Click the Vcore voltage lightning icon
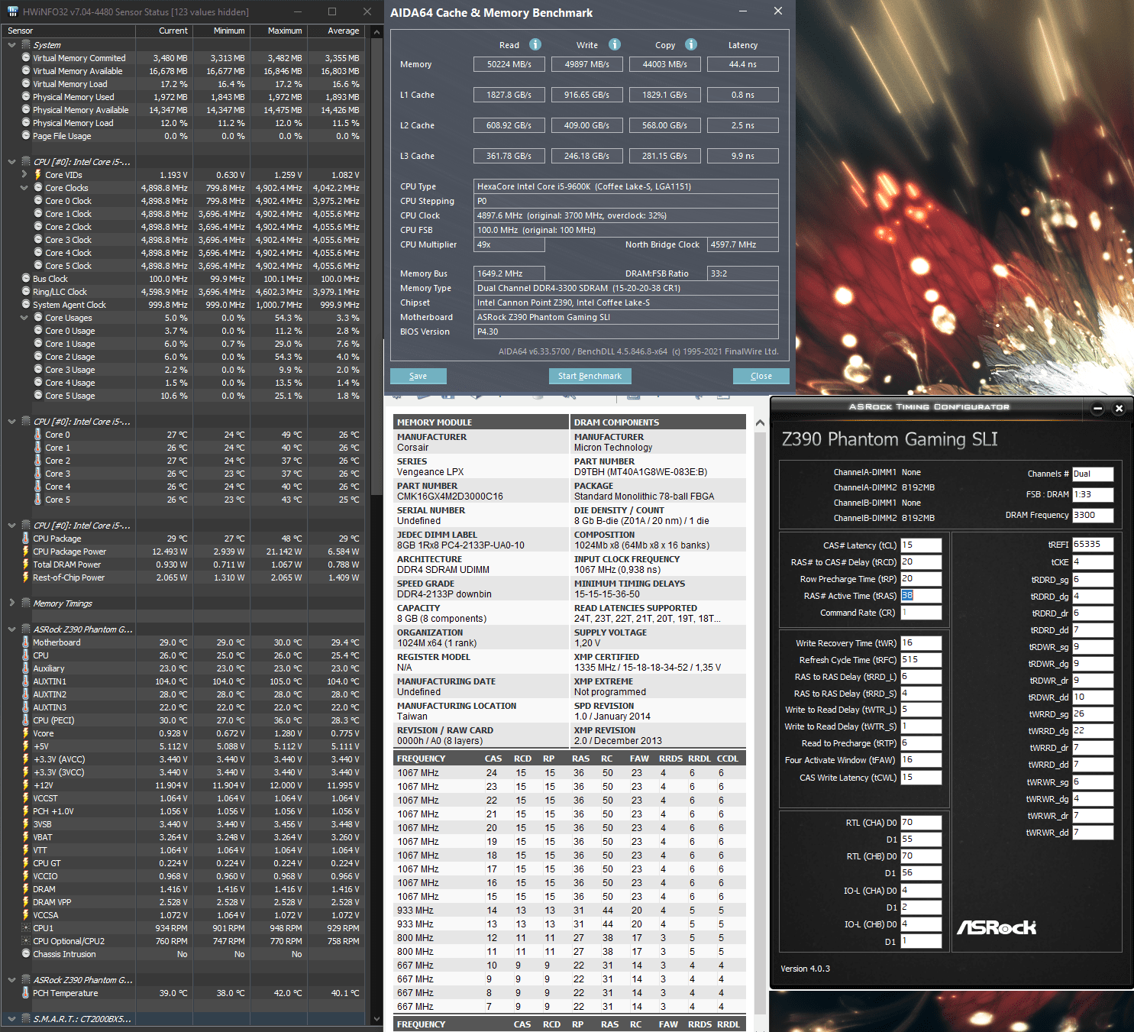The image size is (1134, 1032). point(25,733)
